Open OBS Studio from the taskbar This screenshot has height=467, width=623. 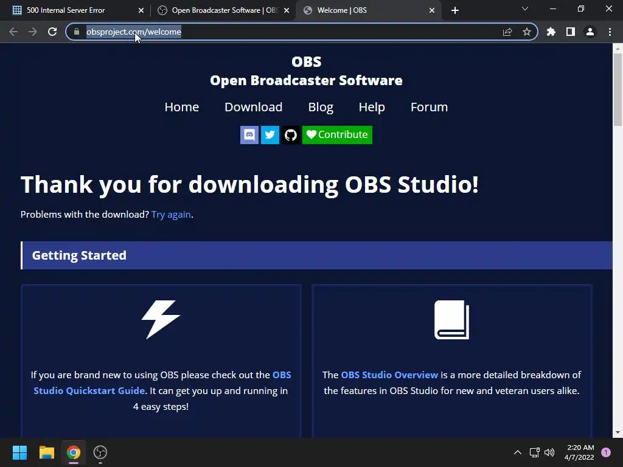click(100, 452)
